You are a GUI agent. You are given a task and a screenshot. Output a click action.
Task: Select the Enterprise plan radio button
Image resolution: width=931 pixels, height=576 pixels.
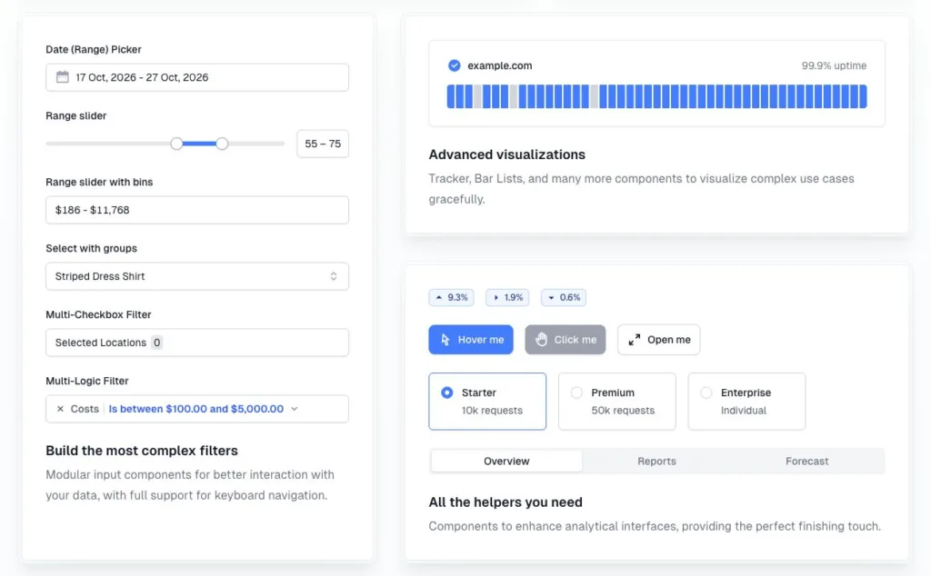706,392
